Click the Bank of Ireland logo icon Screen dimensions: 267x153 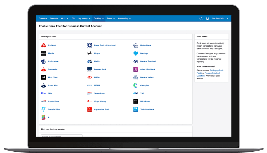coord(136,77)
